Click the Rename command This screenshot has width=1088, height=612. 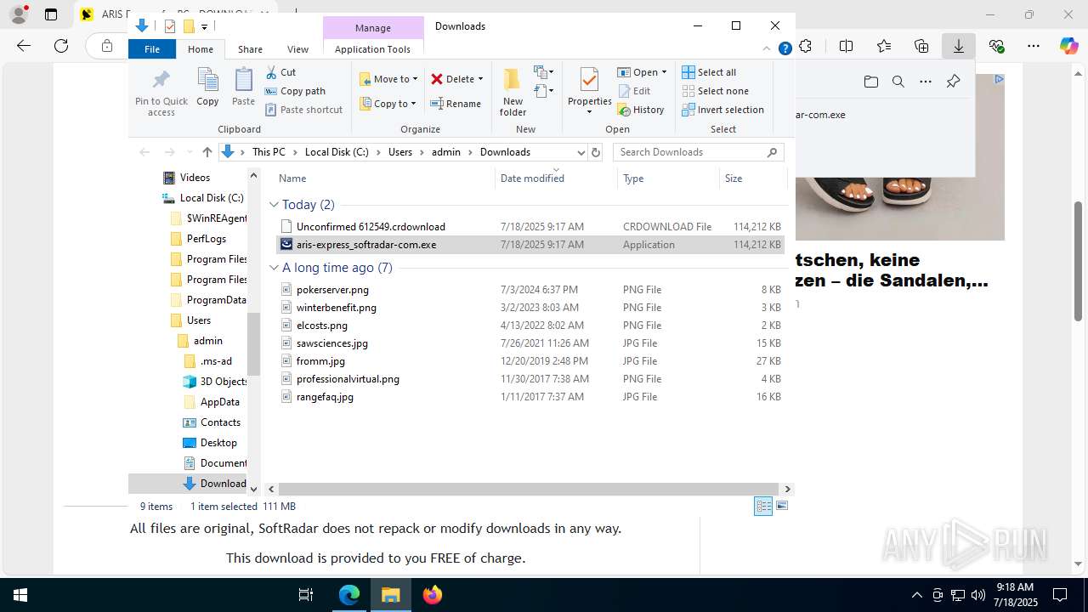click(456, 104)
